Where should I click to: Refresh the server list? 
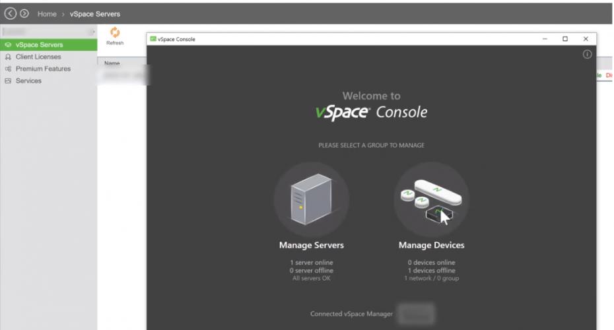[115, 36]
